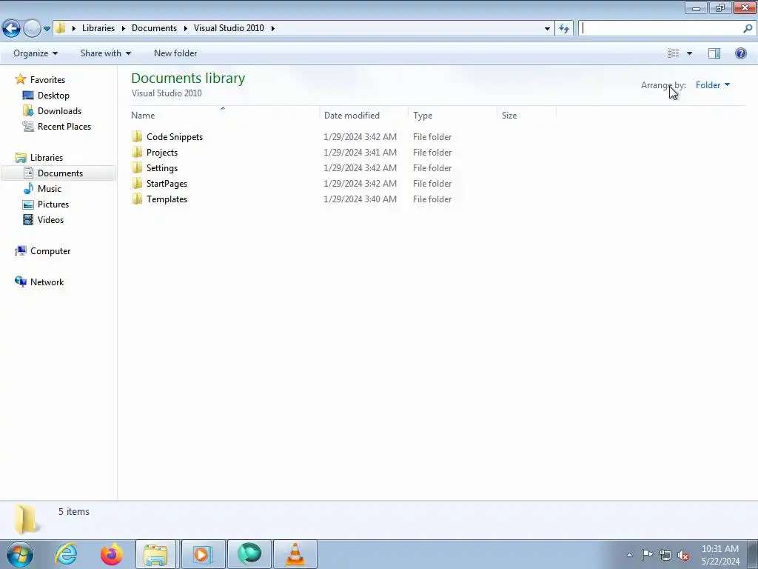Open Downloads under Favorites
Screen dimensions: 758x569
[x=59, y=111]
